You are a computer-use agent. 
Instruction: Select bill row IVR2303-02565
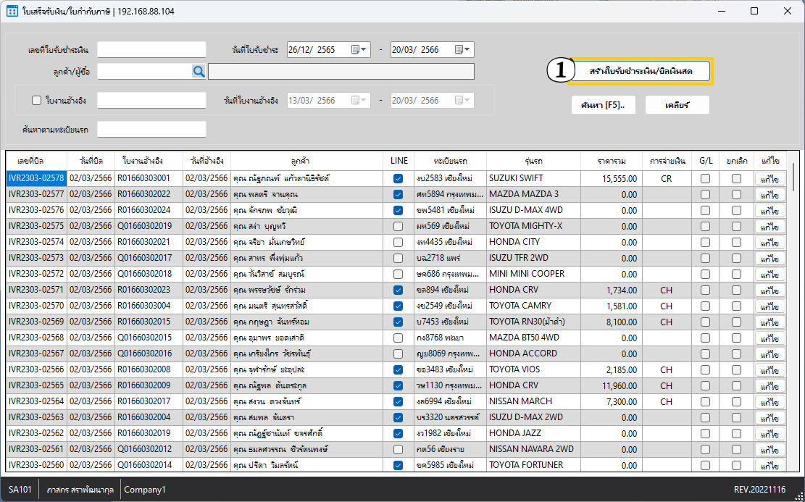37,385
